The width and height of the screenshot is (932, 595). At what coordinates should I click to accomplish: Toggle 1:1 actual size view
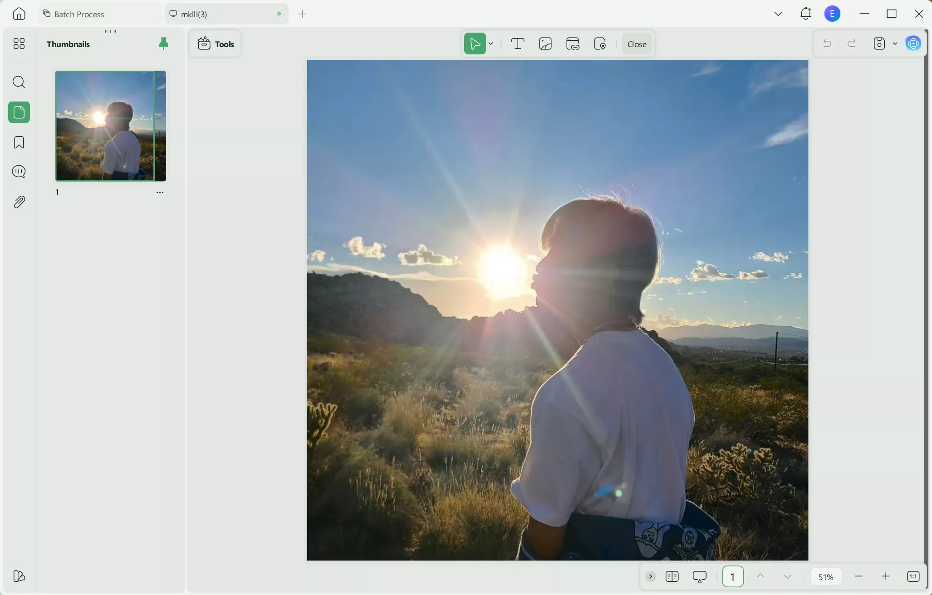tap(912, 576)
